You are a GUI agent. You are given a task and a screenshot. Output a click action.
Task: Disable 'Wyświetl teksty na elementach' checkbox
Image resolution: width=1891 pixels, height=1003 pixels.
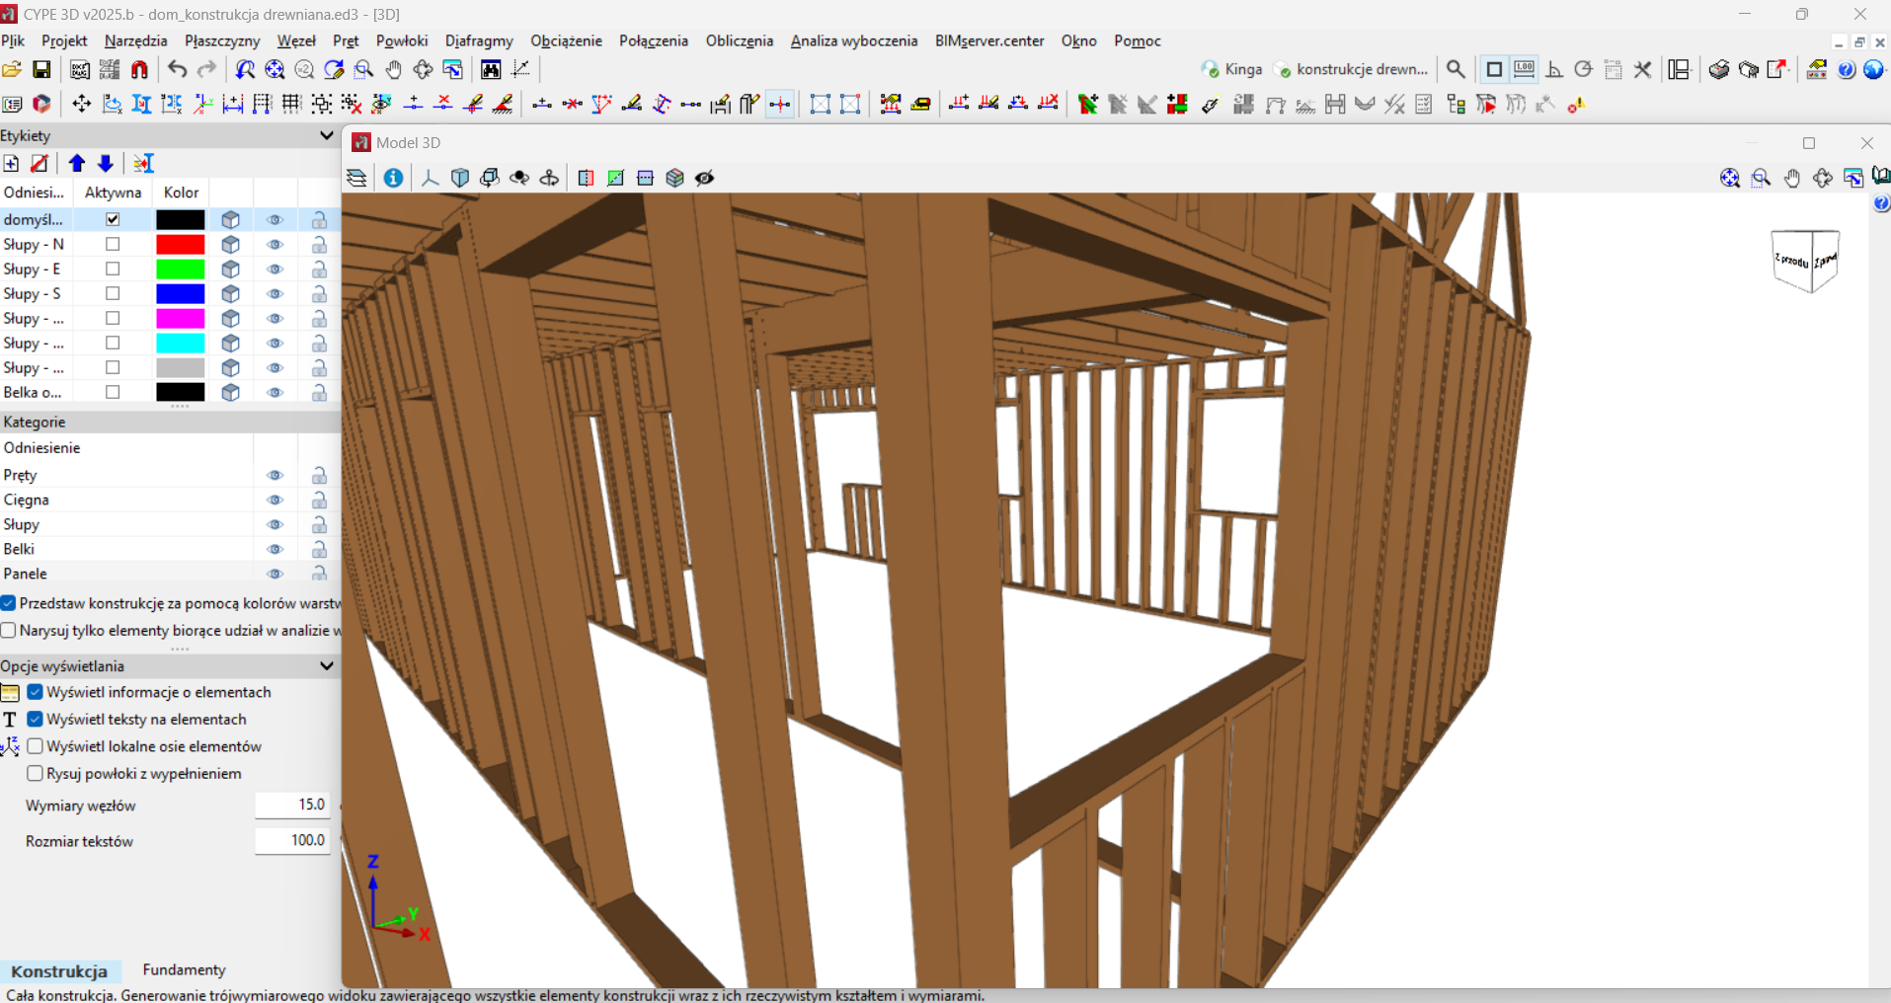pos(36,719)
